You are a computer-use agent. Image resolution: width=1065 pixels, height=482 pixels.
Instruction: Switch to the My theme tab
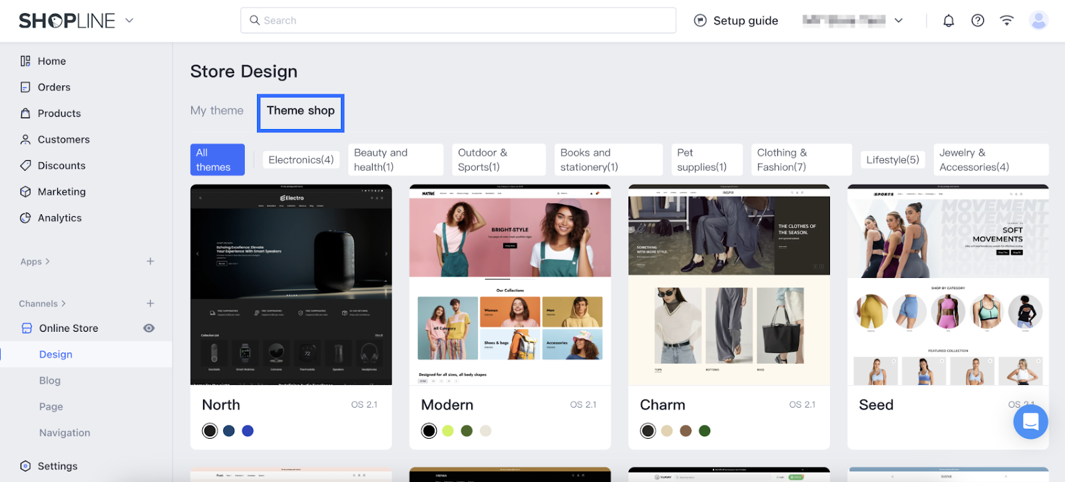pos(217,110)
